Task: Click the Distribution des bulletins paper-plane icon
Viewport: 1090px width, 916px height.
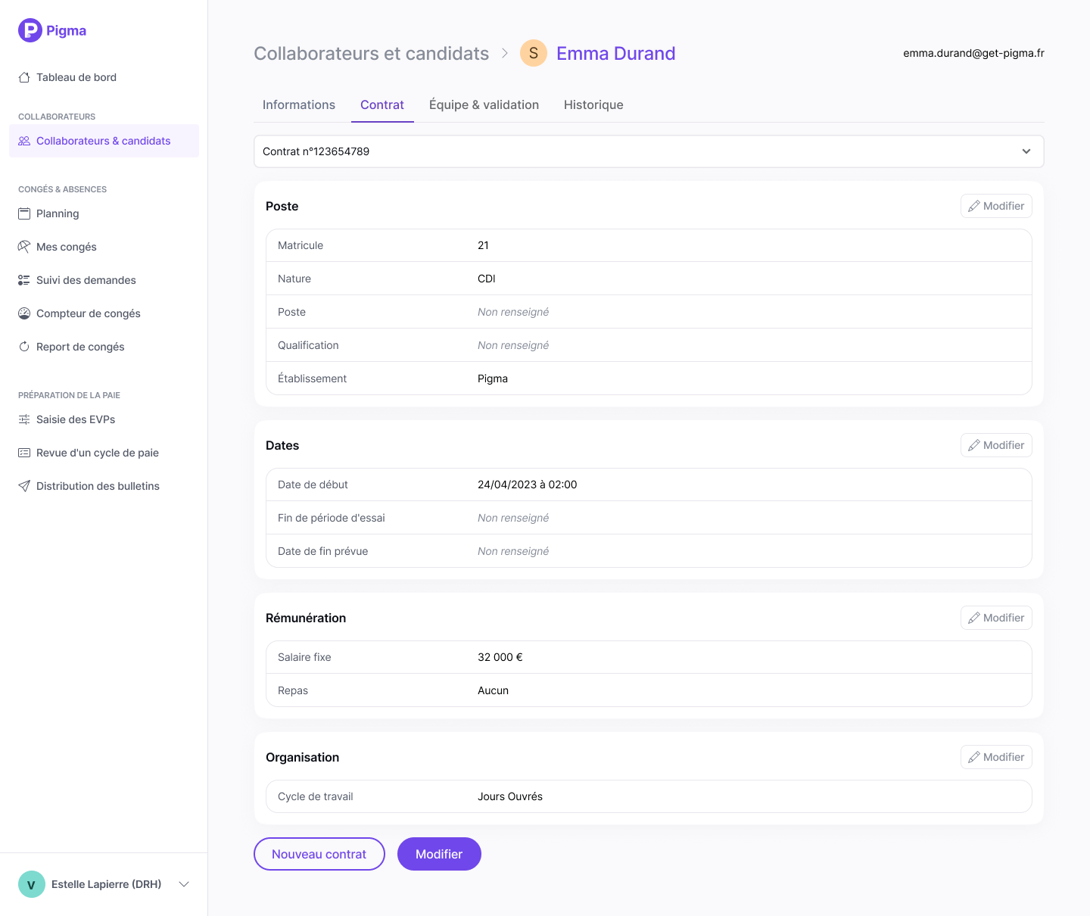Action: coord(24,486)
